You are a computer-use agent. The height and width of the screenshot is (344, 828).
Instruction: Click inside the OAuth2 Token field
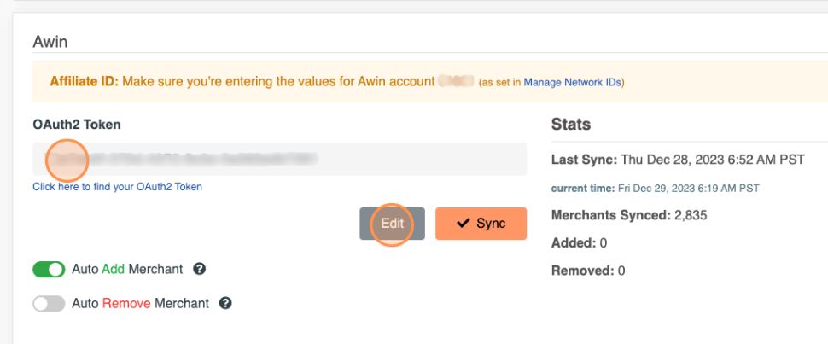[279, 159]
